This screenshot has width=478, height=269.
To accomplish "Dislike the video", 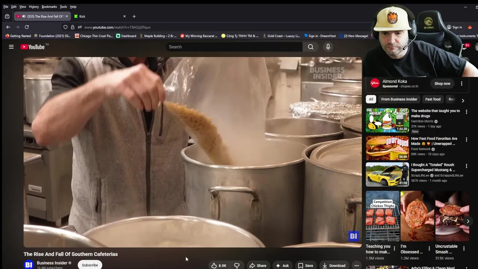I will point(237,266).
